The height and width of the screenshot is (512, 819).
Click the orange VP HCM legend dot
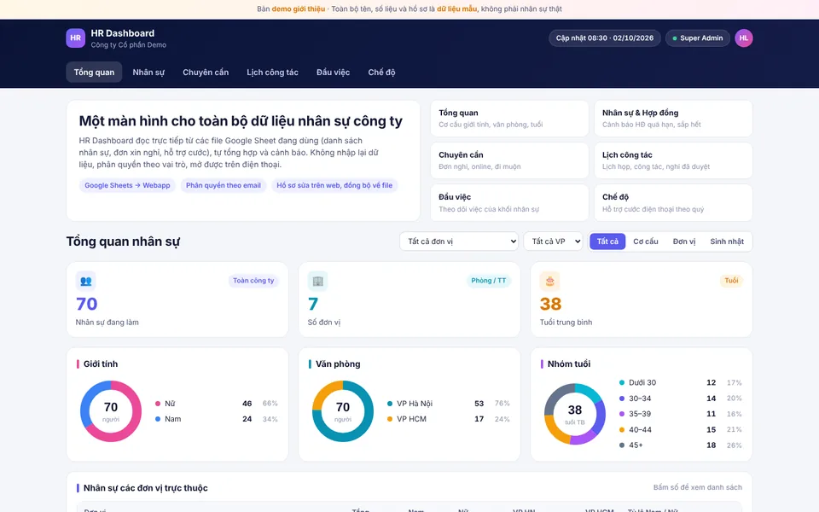point(390,419)
